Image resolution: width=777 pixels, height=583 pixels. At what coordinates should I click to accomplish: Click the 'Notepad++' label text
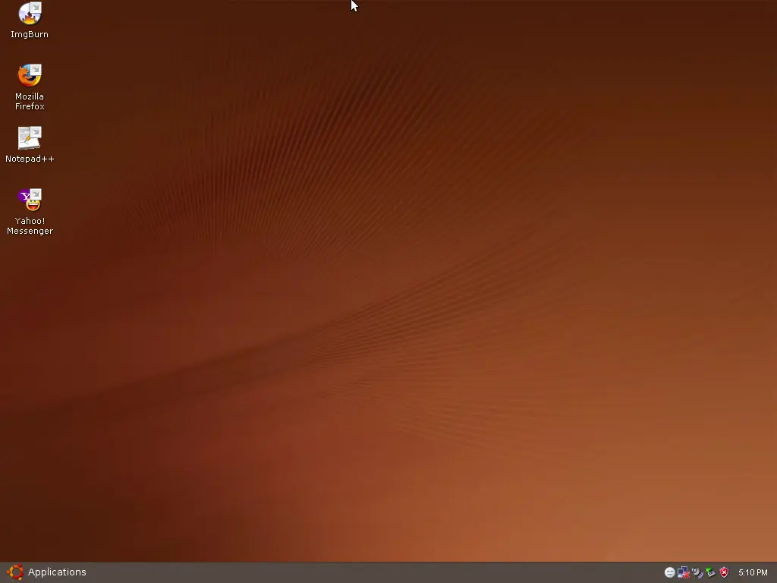pos(30,159)
